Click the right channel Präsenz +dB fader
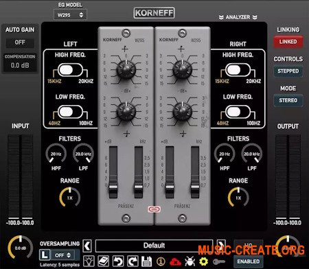The image size is (309, 269). (170, 187)
